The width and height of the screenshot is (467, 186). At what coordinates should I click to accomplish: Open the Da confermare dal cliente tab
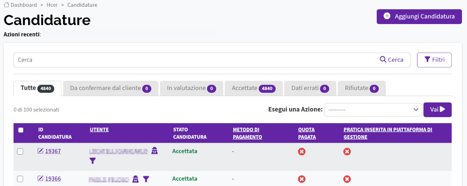point(110,88)
